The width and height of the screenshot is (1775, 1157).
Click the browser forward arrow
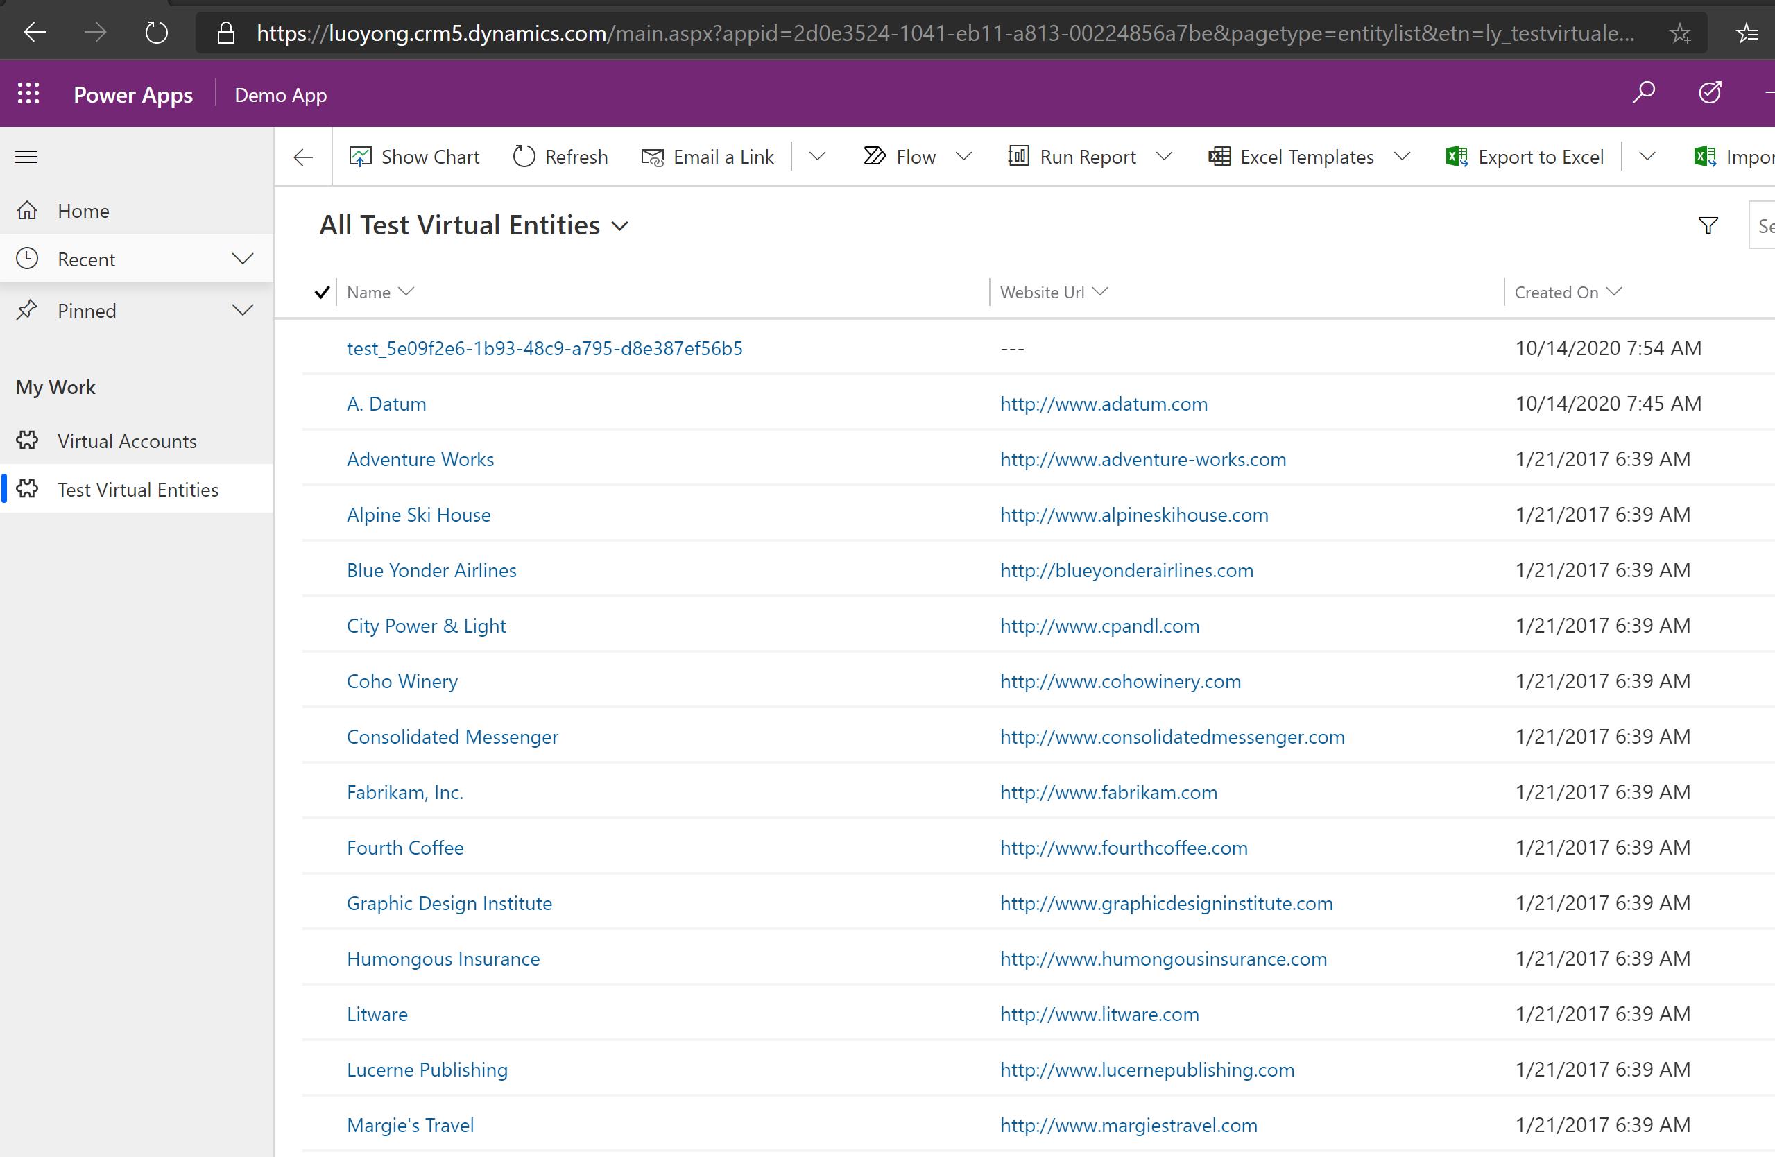(x=95, y=32)
